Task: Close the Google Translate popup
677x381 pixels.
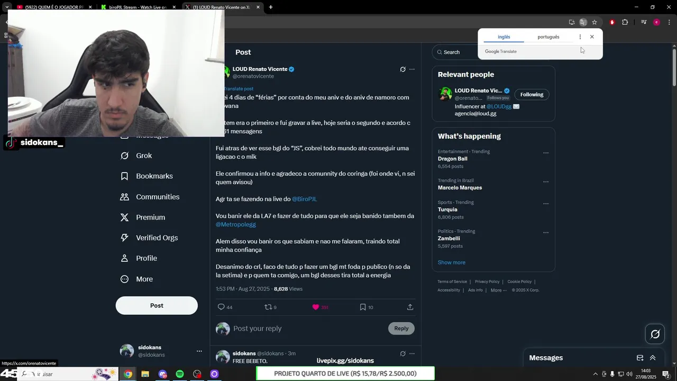Action: (x=592, y=37)
